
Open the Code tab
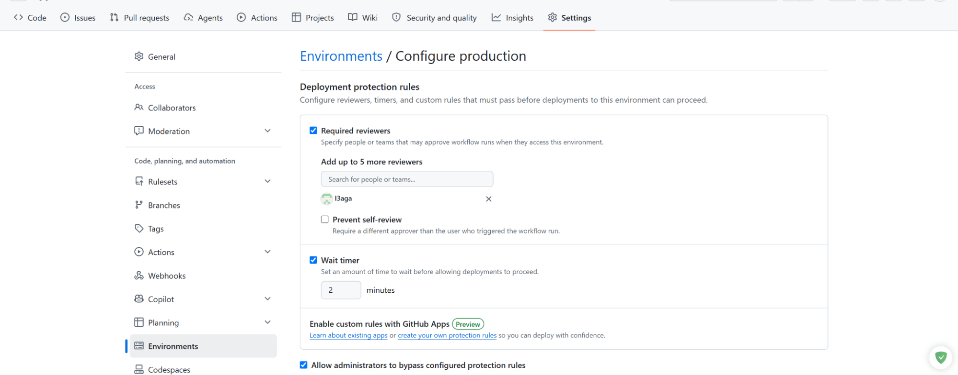click(30, 18)
